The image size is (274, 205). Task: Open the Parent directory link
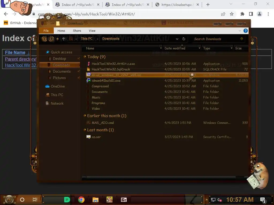click(x=21, y=59)
